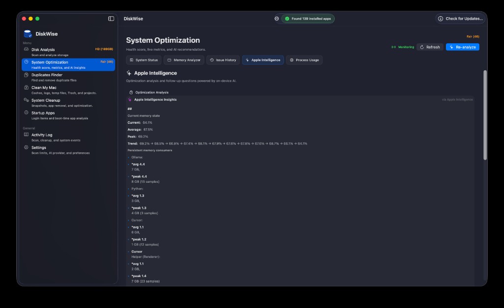Viewport: 504px width, 308px height.
Task: Click the Re-analyze sparkle icon
Action: tap(452, 47)
